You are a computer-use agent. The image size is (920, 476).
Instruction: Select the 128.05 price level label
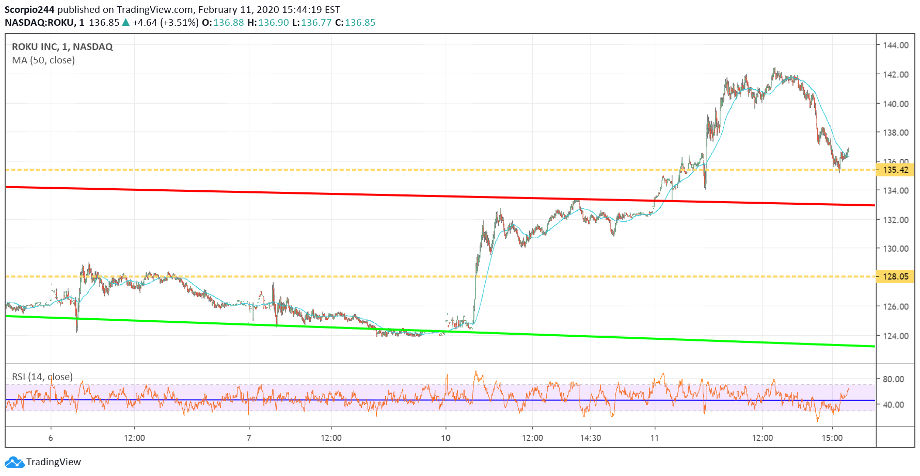pos(895,276)
